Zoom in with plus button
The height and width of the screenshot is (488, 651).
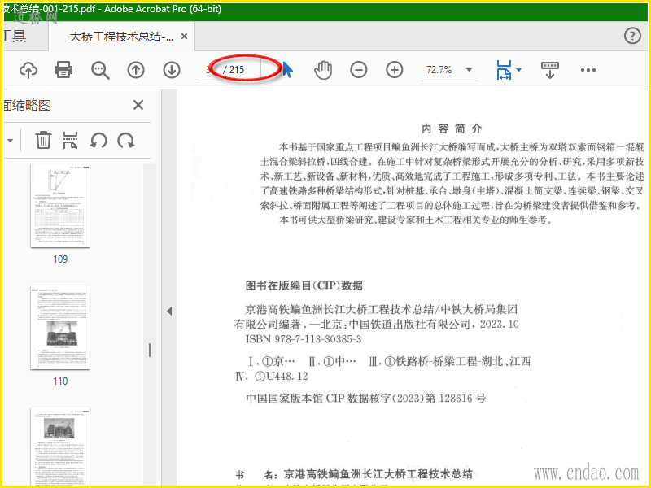395,70
